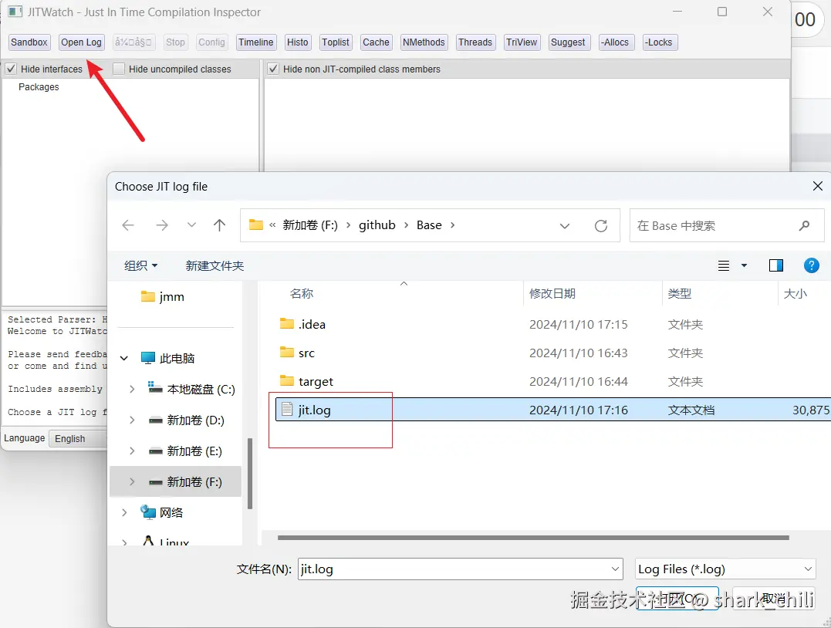The height and width of the screenshot is (628, 831).
Task: Go up one folder level
Action: click(219, 225)
